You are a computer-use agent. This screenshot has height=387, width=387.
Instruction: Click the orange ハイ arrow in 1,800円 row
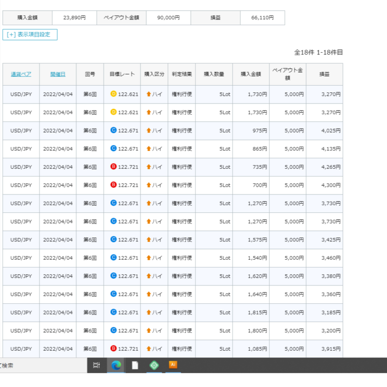pos(149,330)
